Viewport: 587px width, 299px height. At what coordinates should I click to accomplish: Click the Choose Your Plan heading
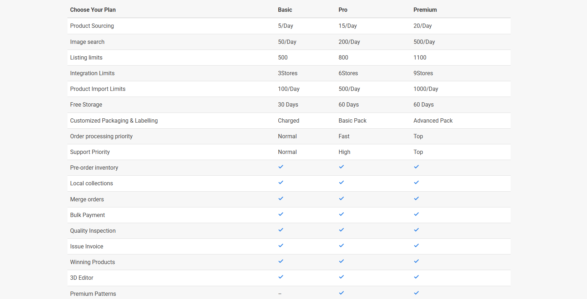(x=93, y=10)
